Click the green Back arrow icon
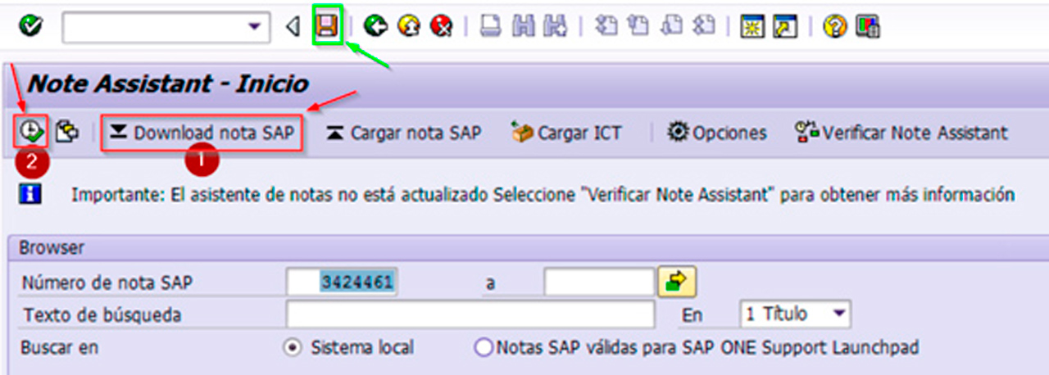This screenshot has width=1049, height=375. [x=375, y=28]
